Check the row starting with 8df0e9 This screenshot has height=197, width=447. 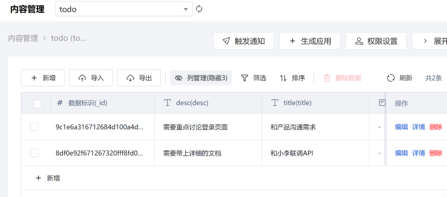[34, 153]
